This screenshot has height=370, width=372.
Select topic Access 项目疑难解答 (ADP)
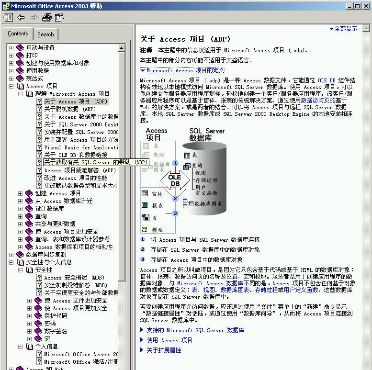pyautogui.click(x=80, y=170)
